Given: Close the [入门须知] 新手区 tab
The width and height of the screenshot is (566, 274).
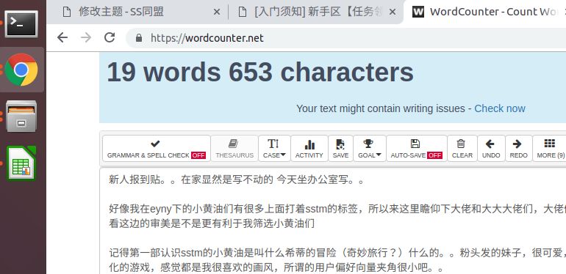Looking at the screenshot, I should [393, 12].
